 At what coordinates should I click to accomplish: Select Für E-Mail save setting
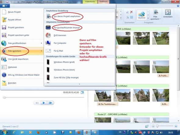[79, 51]
